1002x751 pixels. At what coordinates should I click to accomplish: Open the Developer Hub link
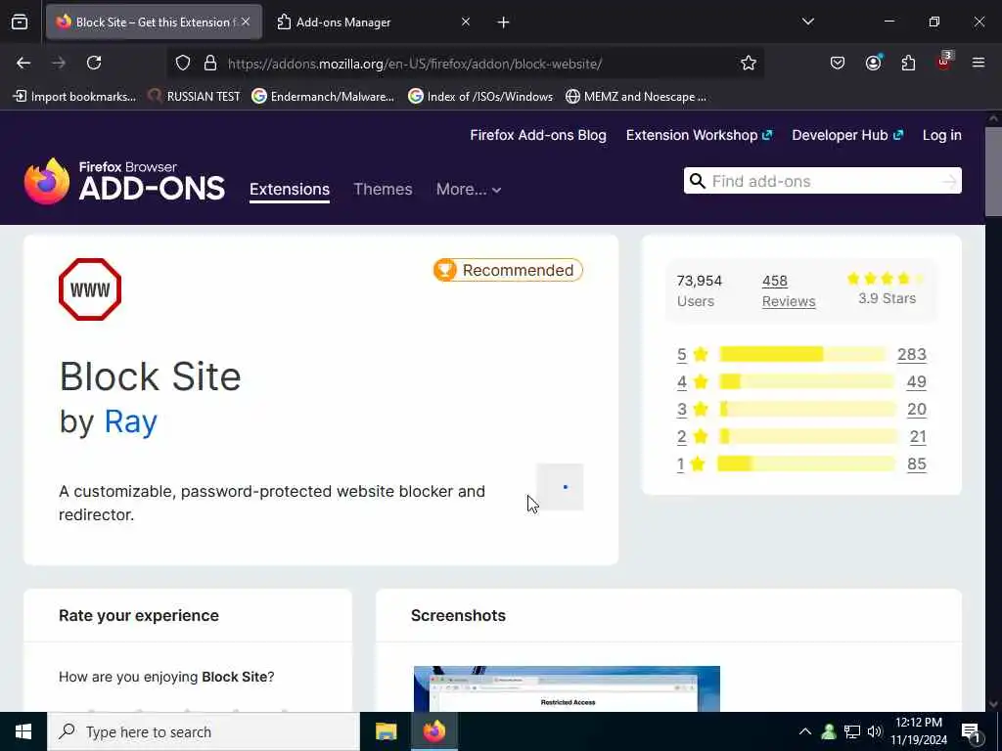(x=847, y=135)
